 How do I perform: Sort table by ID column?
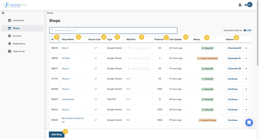55,40
